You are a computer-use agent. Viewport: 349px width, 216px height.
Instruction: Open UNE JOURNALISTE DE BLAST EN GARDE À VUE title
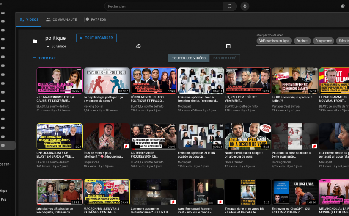click(55, 155)
